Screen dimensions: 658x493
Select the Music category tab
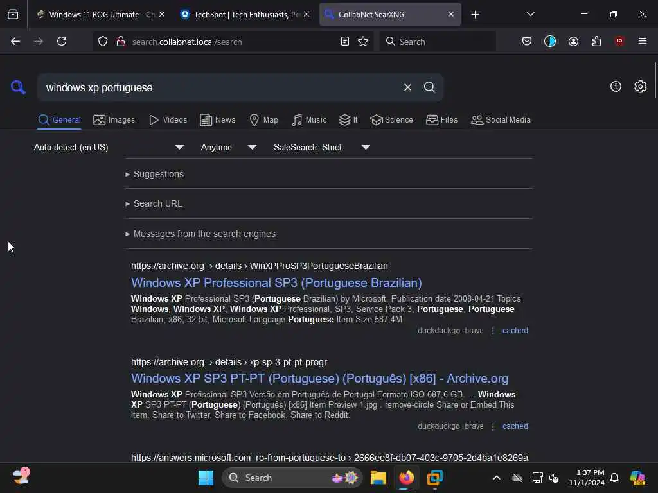[x=309, y=120]
